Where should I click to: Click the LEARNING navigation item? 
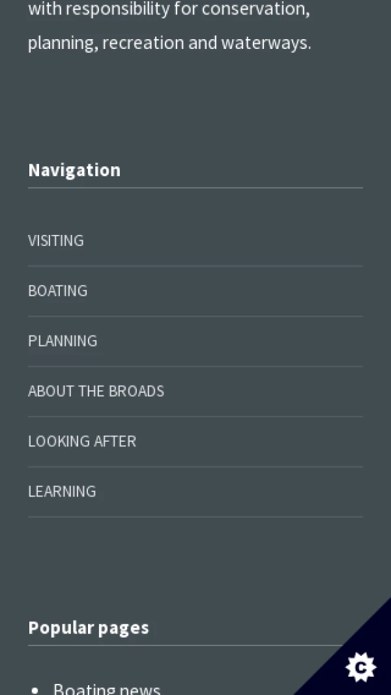point(62,491)
